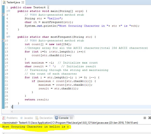Click the TODO task marker on line 10
Image resolution: width=151 pixels, height=134 pixels.
[3, 41]
